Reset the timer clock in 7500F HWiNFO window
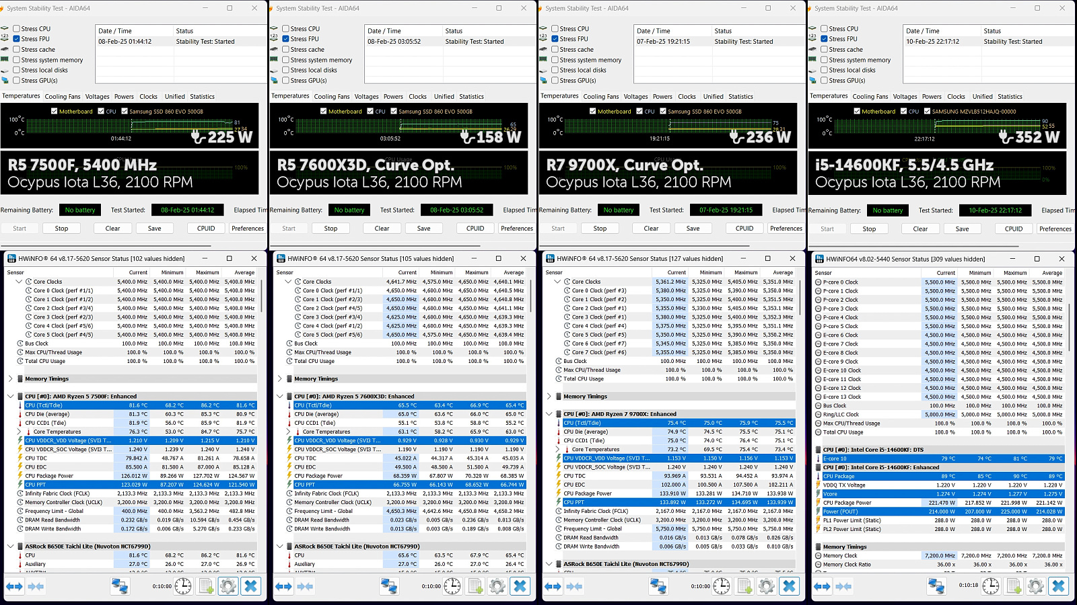Viewport: 1077px width, 605px height. point(183,586)
